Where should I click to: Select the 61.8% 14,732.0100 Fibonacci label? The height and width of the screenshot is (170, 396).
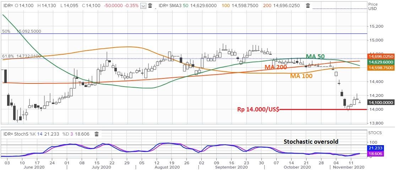click(21, 56)
